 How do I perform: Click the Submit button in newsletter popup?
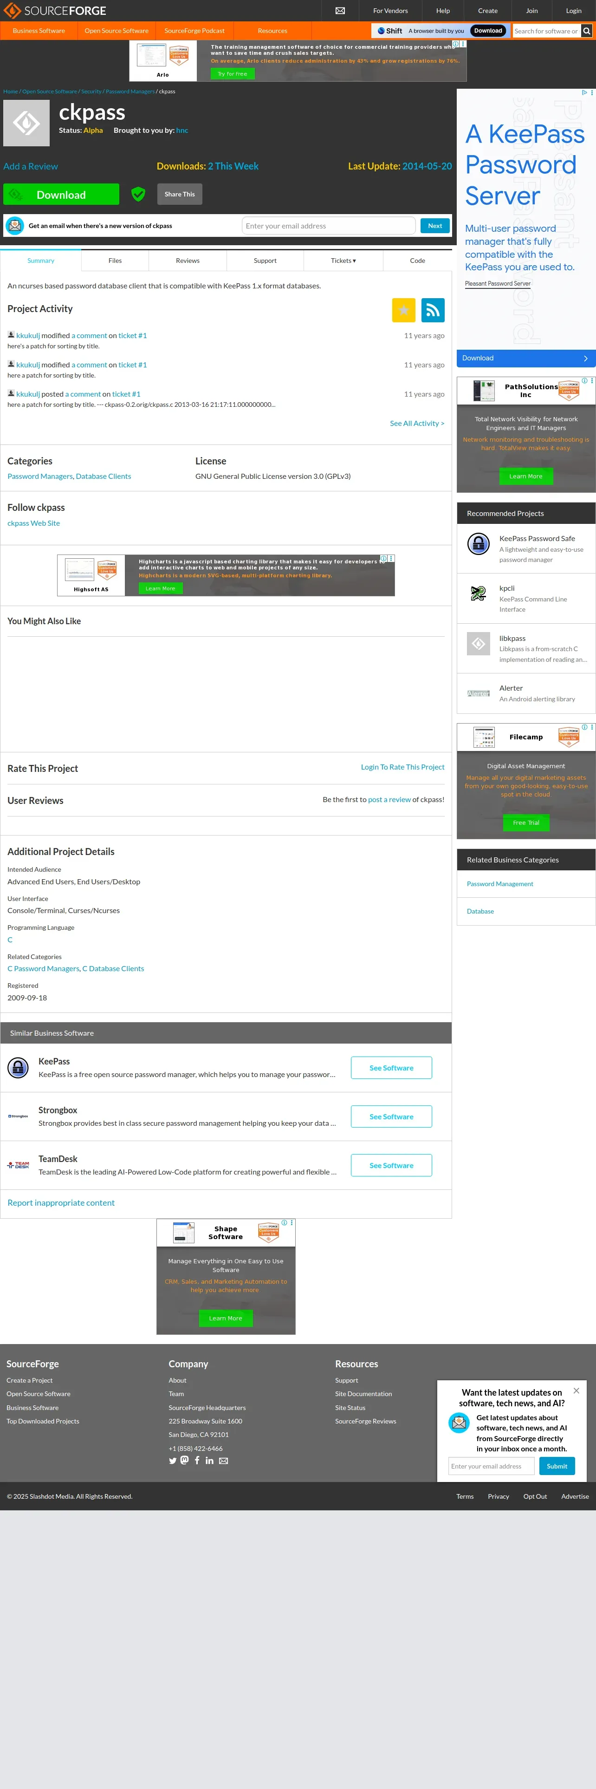[557, 1466]
